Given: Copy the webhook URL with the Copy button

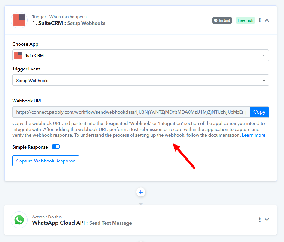Looking at the screenshot, I should point(259,112).
